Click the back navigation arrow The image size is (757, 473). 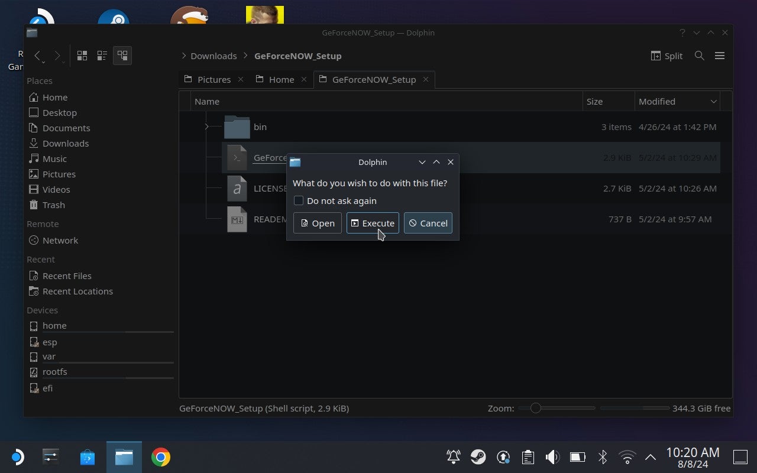point(38,56)
